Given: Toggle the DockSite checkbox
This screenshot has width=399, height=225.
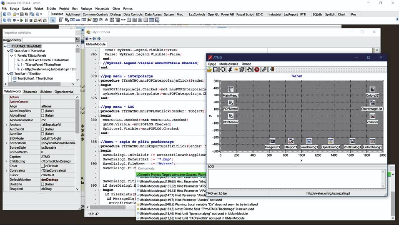Looking at the screenshot, I should click(x=43, y=184).
